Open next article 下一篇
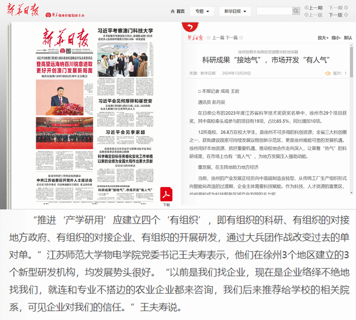This screenshot has width=356, height=320. click(232, 38)
